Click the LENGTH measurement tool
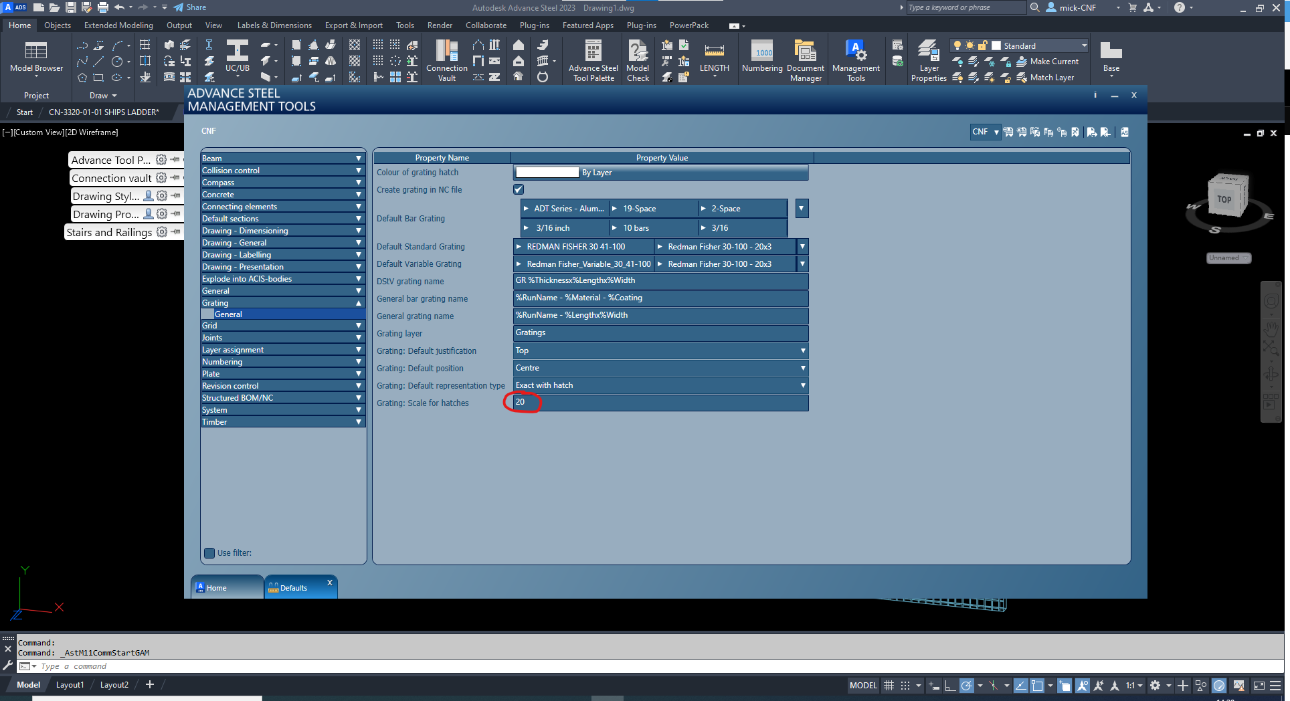The width and height of the screenshot is (1290, 701). [x=714, y=58]
